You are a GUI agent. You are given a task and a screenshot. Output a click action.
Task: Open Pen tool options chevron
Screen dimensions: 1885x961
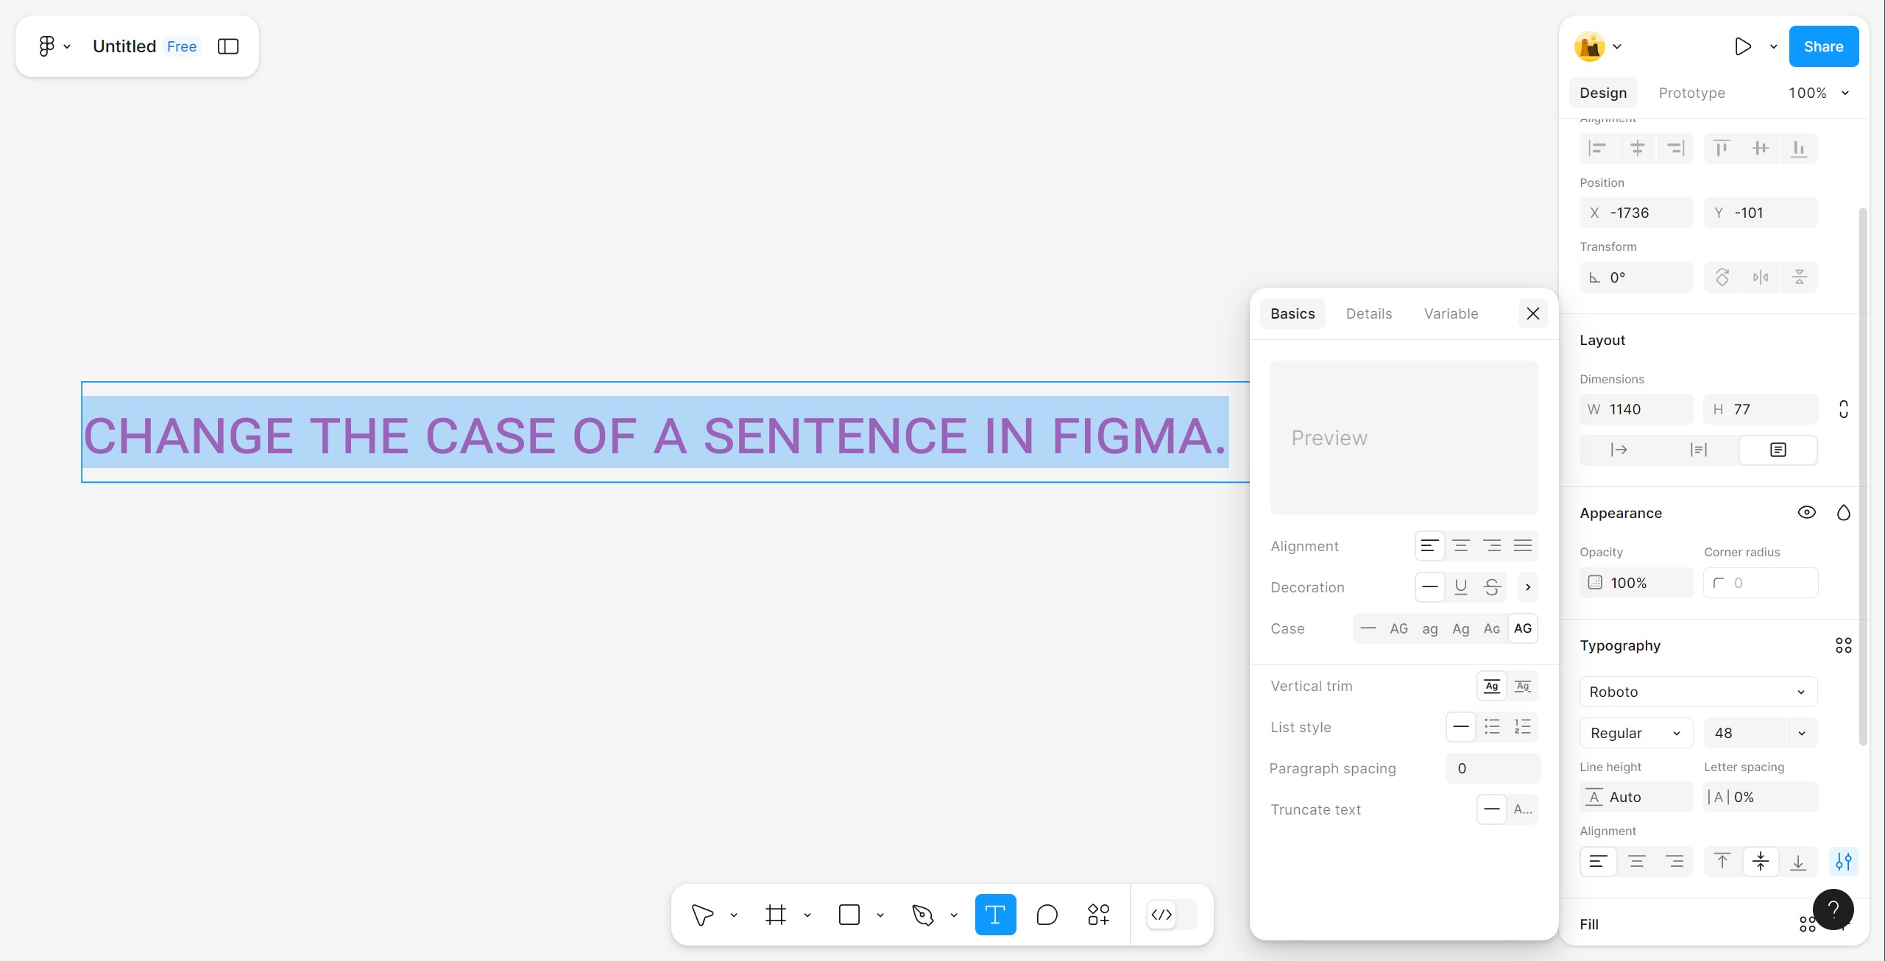(954, 915)
